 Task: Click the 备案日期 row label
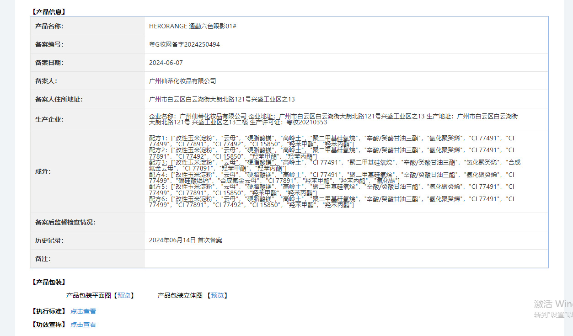[x=49, y=63]
